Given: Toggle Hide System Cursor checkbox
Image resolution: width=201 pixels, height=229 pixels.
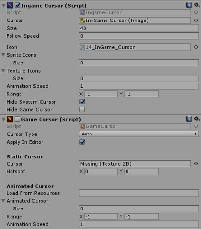Looking at the screenshot, I should [82, 102].
